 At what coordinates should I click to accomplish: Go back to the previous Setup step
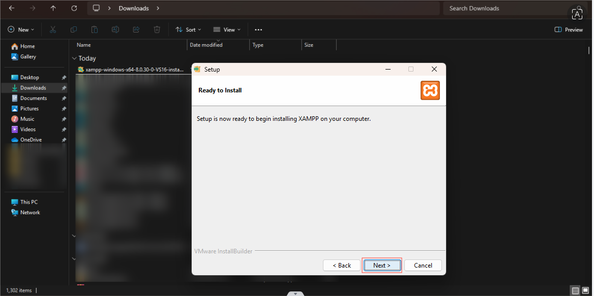[342, 266]
